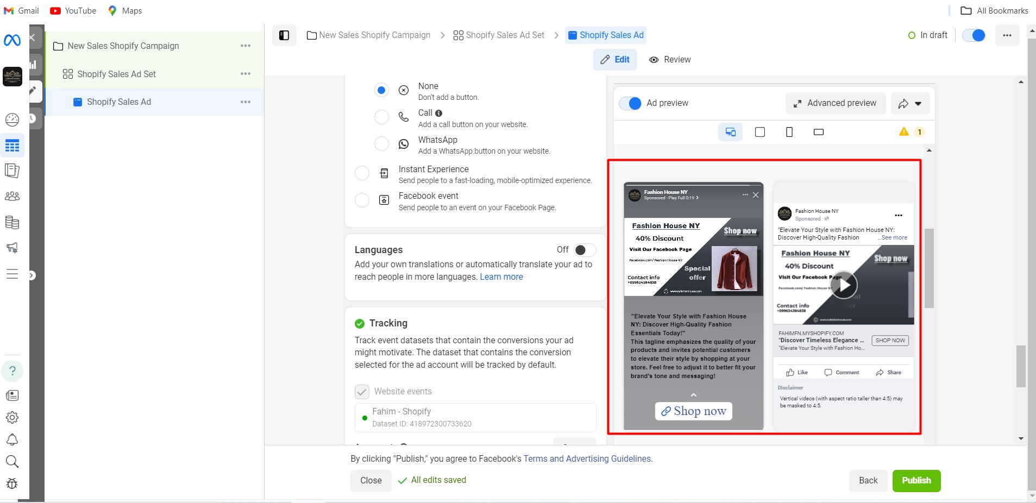Click the ad preview panel scrollbar
This screenshot has width=1036, height=503.
click(x=930, y=268)
